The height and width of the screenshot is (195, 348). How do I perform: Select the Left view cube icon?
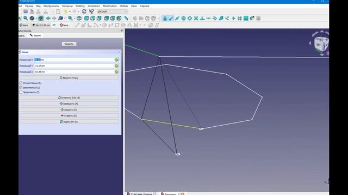pyautogui.click(x=119, y=18)
